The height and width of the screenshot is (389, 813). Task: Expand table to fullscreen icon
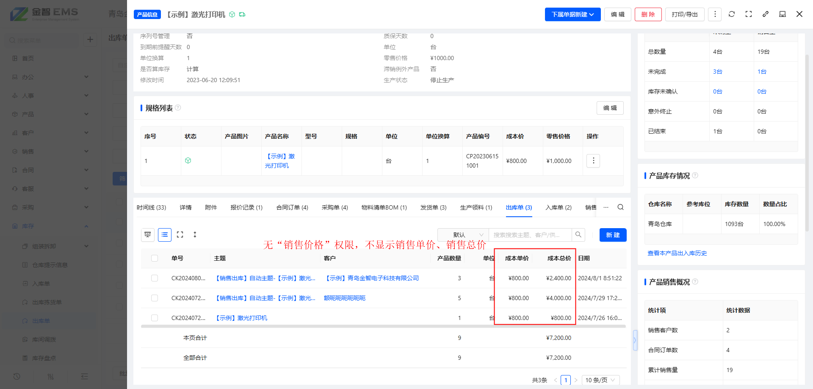(x=180, y=235)
